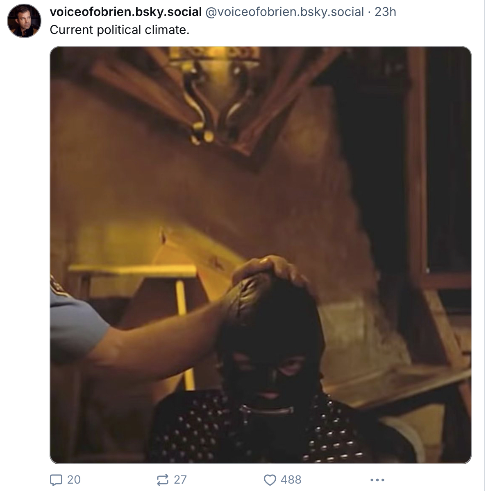
Task: Click the reply count 20
Action: pyautogui.click(x=74, y=480)
